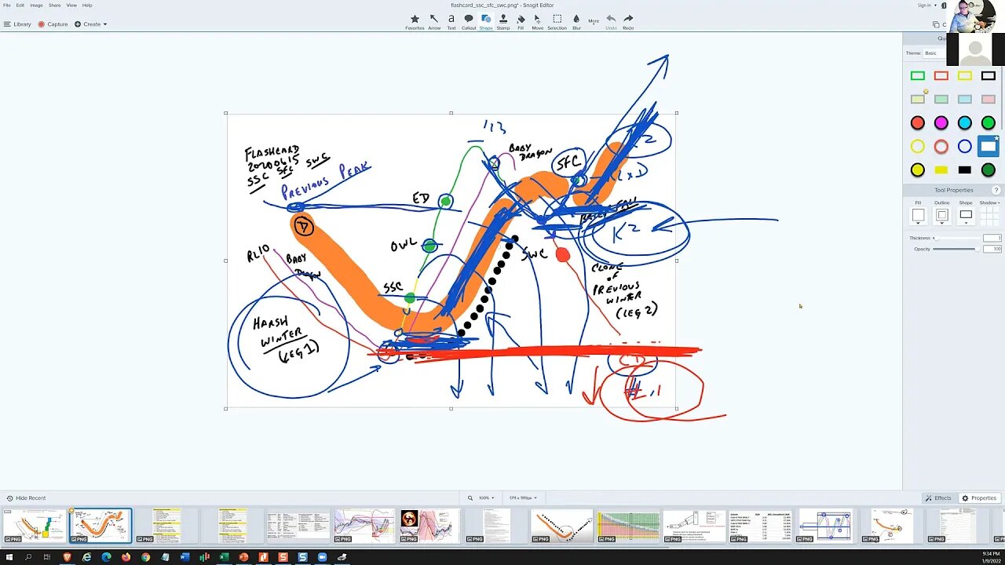Open the image dimensions dropdown
Screen dimensions: 1005x565
point(522,498)
